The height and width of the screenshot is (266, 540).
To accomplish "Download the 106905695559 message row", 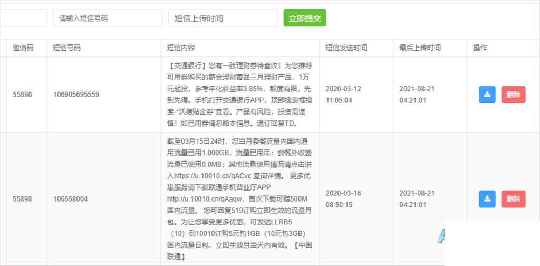I will point(487,95).
